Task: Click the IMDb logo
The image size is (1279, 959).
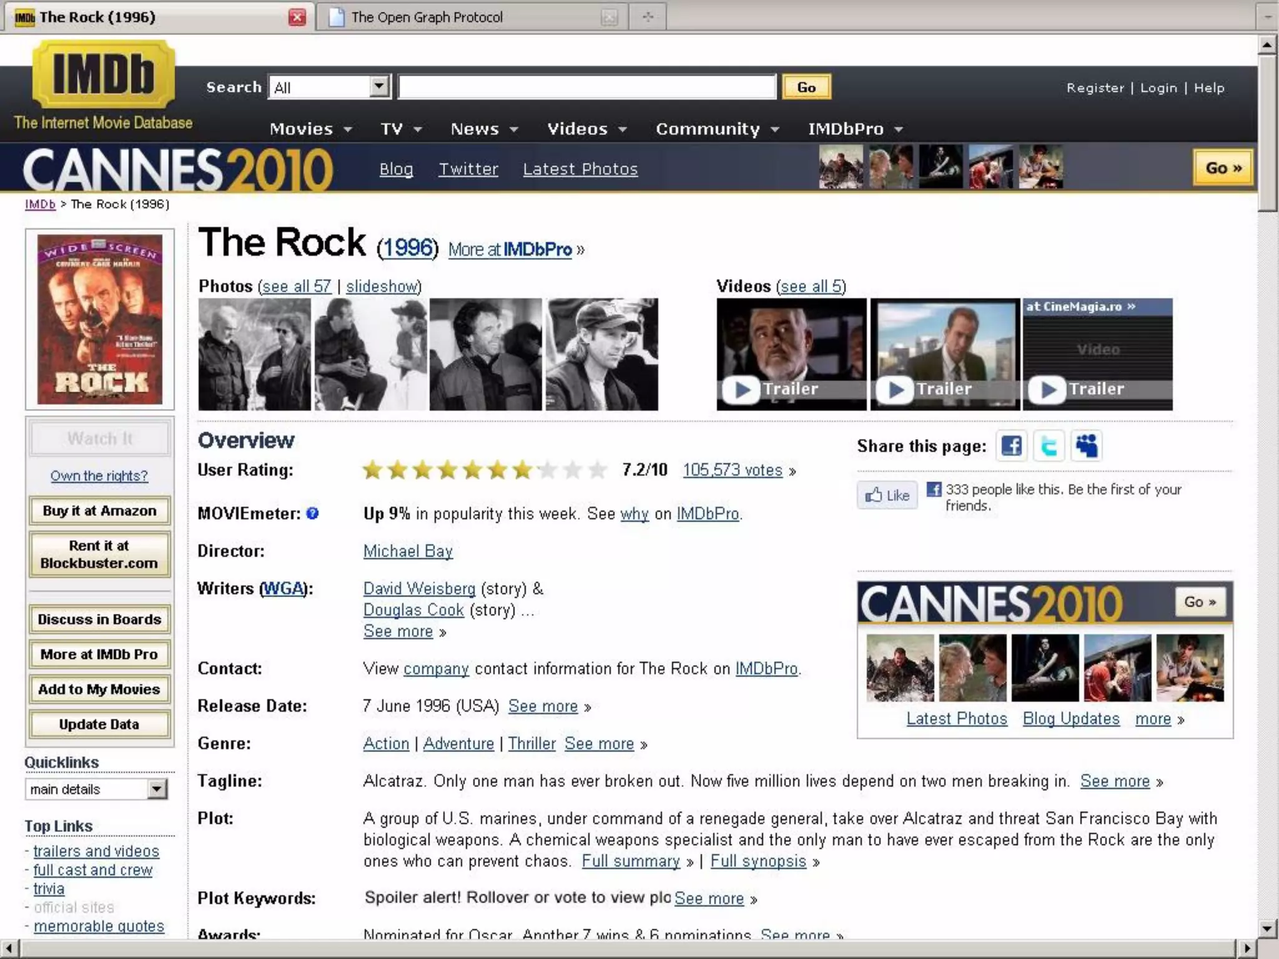Action: (104, 75)
